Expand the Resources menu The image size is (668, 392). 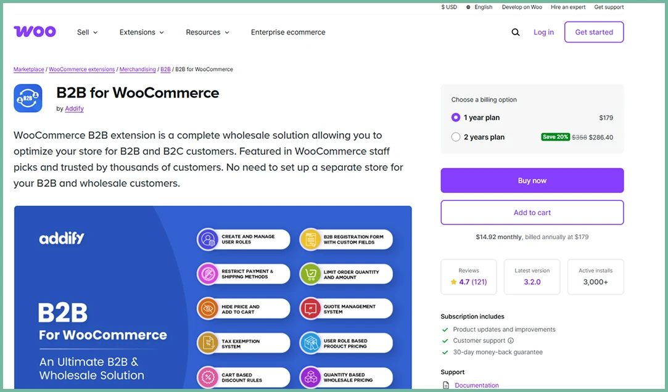point(207,32)
